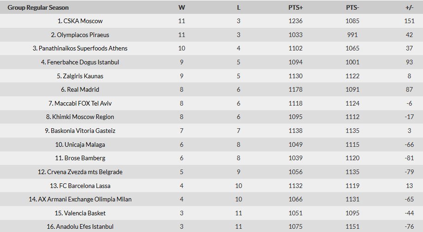Viewport: 423px width, 232px height.
Task: Click Baskonia Vitoria Gasteiz team name
Action: [80, 131]
